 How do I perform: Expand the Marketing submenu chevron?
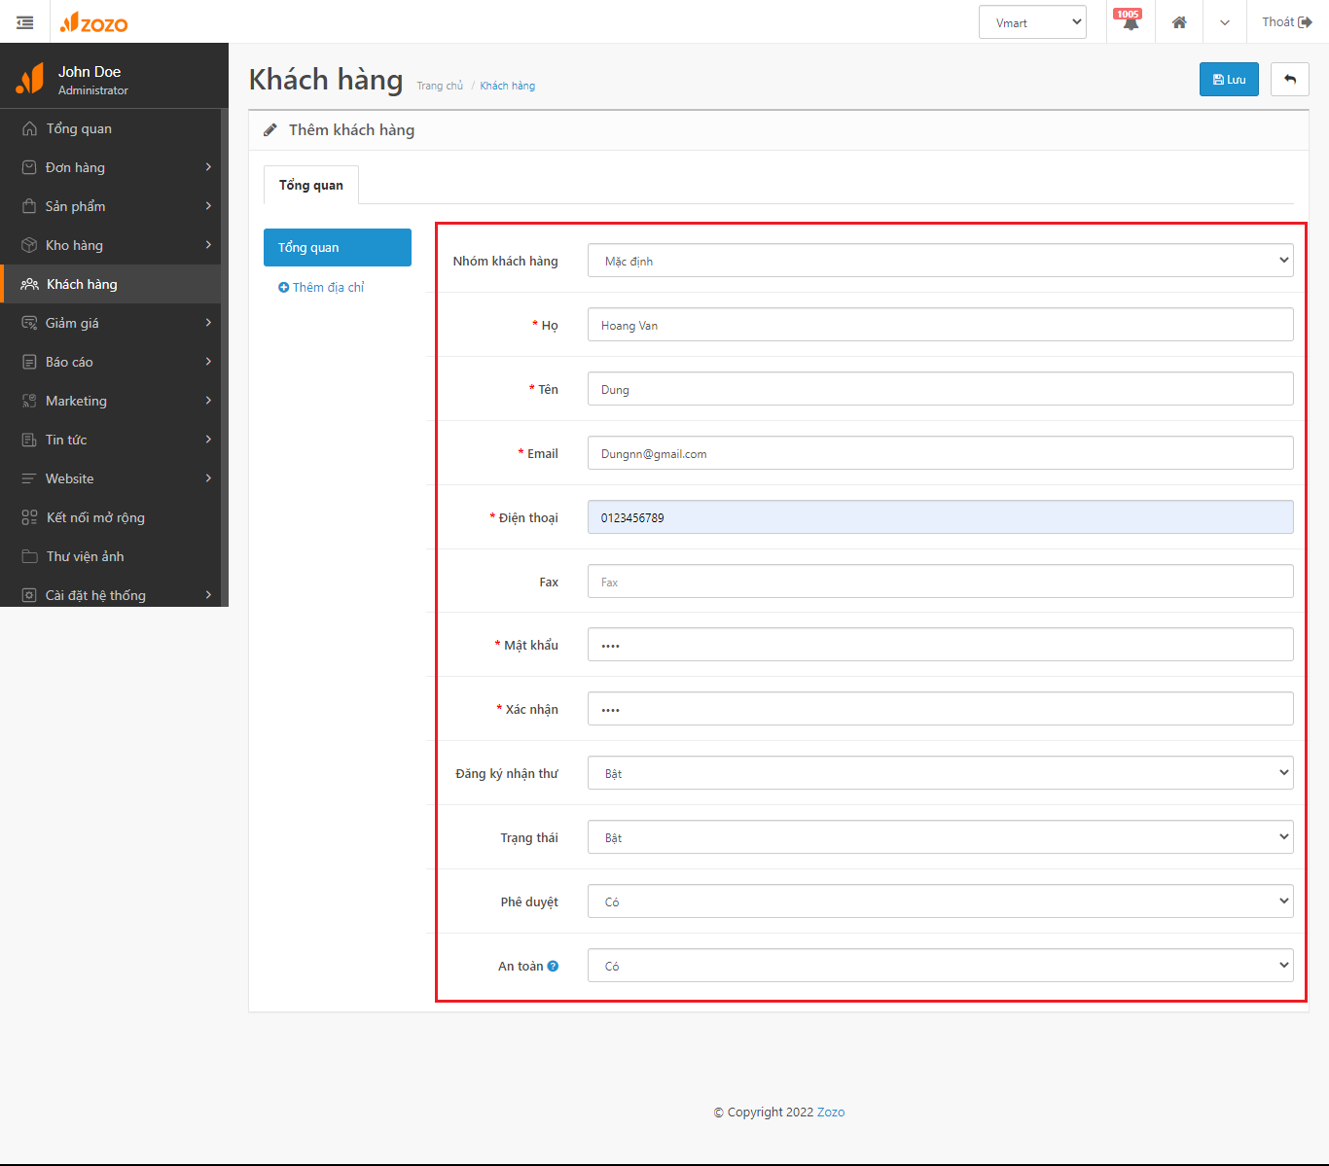pyautogui.click(x=208, y=401)
